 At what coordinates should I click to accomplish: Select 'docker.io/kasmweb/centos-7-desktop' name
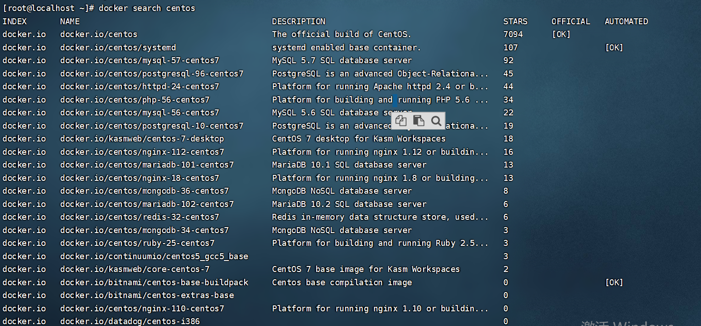pyautogui.click(x=142, y=139)
